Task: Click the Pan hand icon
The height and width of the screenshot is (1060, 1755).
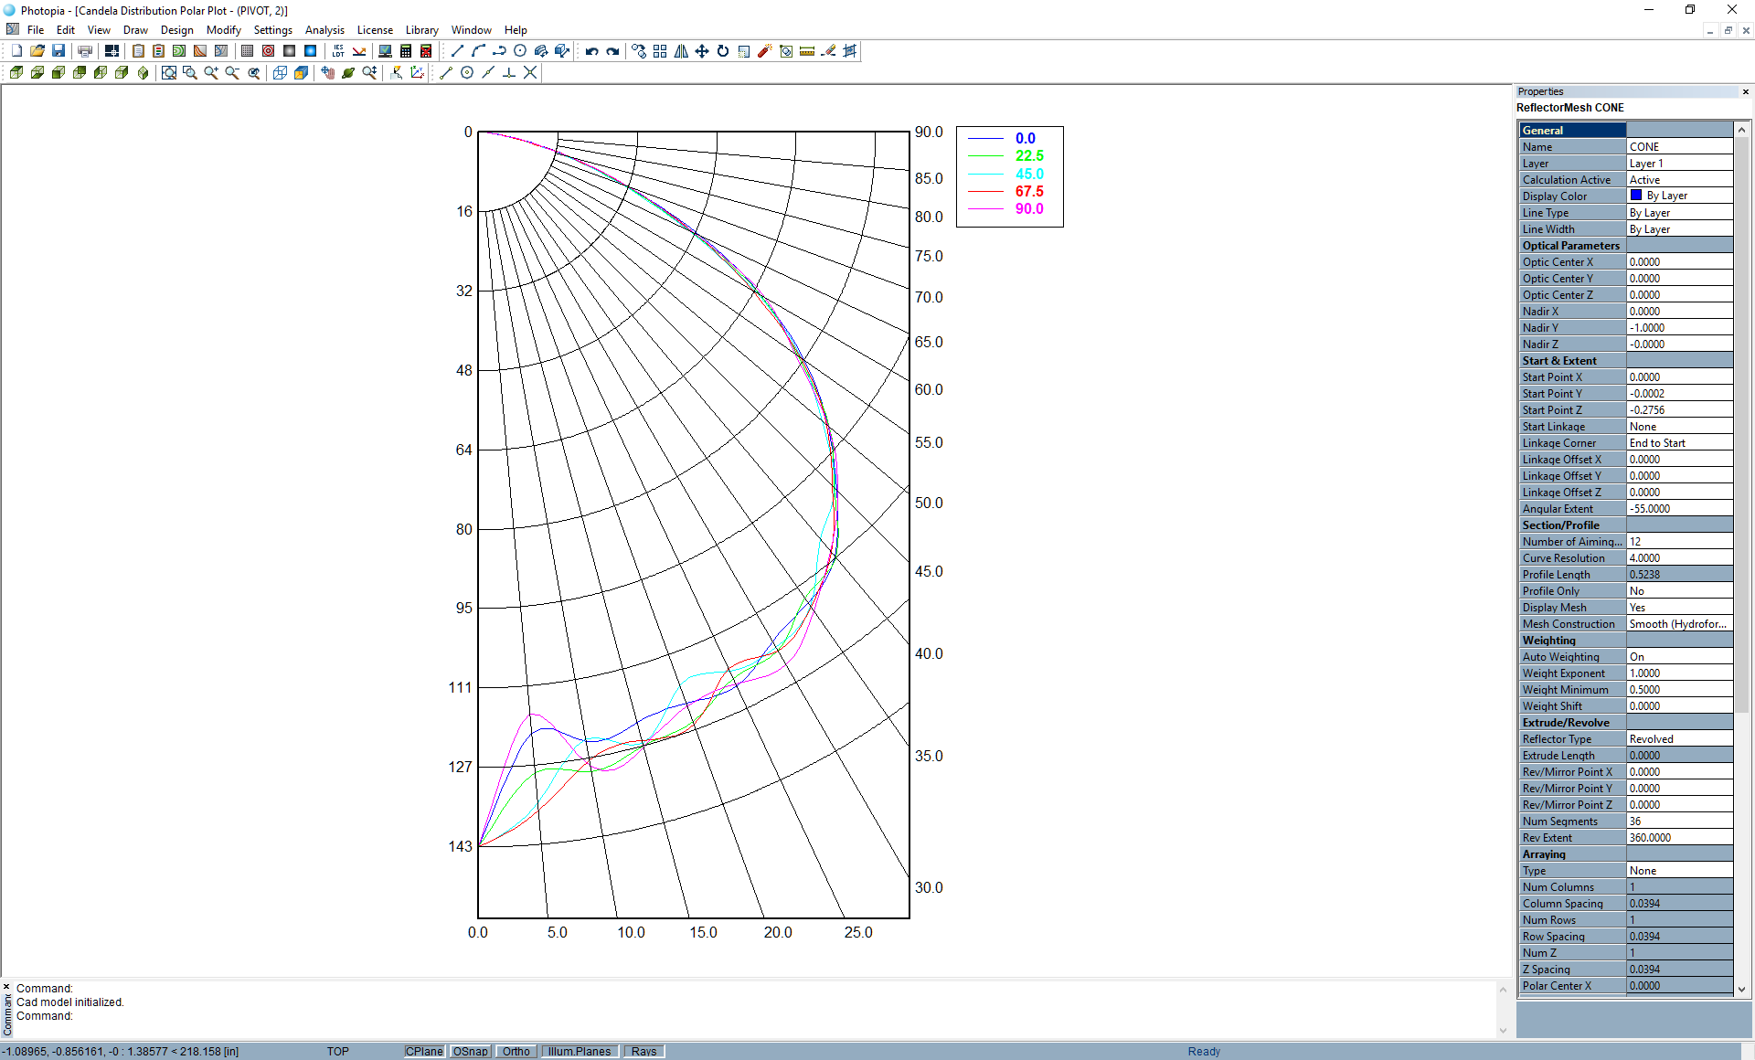Action: click(327, 72)
